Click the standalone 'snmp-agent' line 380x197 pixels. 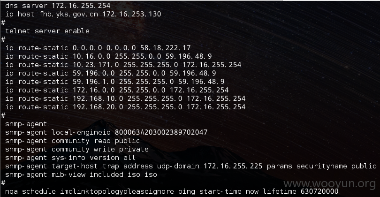point(26,124)
